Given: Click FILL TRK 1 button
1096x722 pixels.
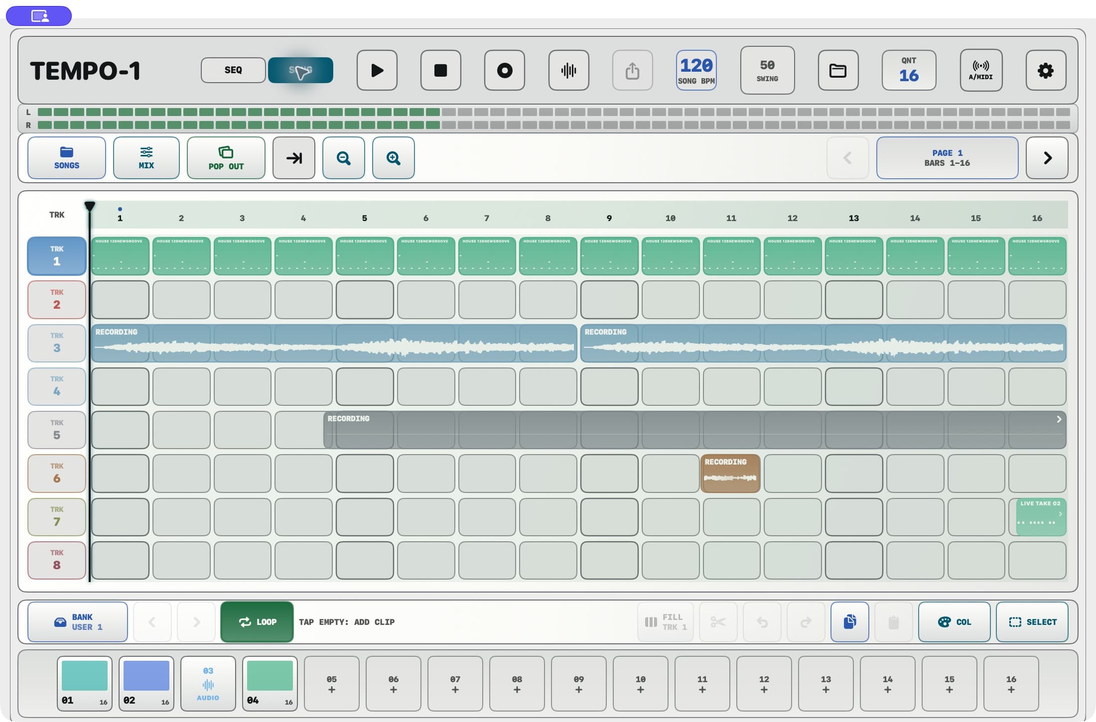Looking at the screenshot, I should tap(666, 622).
